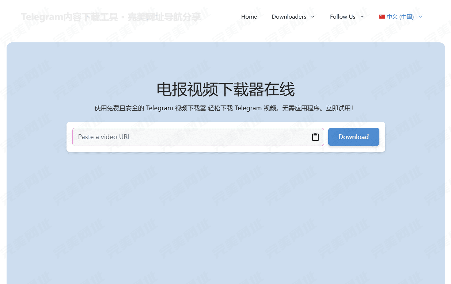Expand the Follow Us chevron arrow
The height and width of the screenshot is (284, 451).
pyautogui.click(x=362, y=16)
